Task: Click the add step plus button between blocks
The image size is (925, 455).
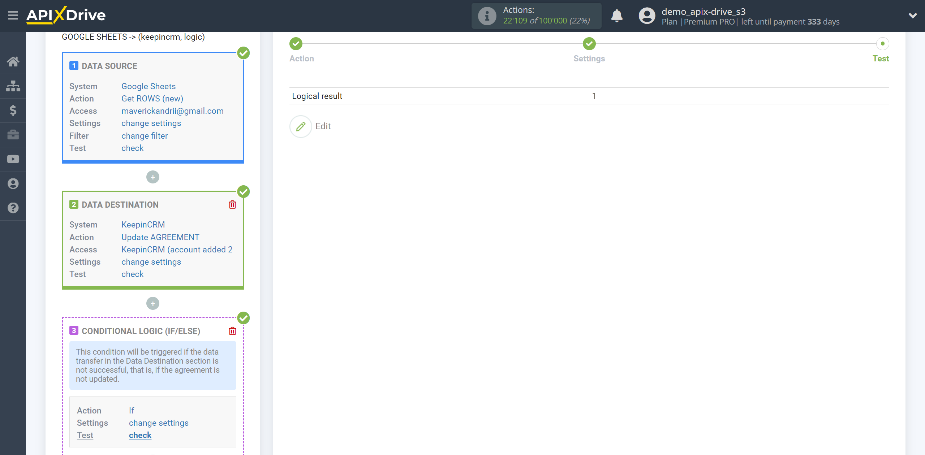Action: click(x=153, y=177)
